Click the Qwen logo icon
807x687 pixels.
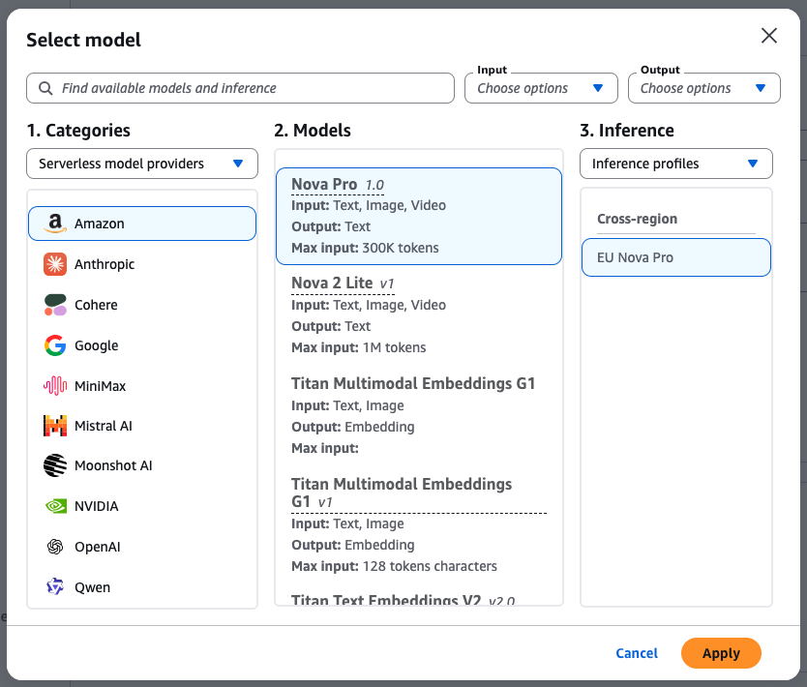[x=55, y=586]
